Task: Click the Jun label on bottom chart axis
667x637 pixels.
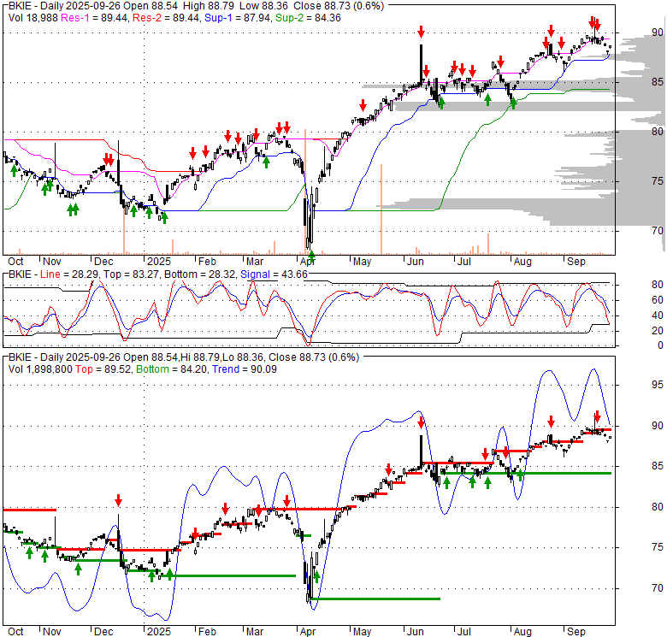Action: tap(416, 632)
